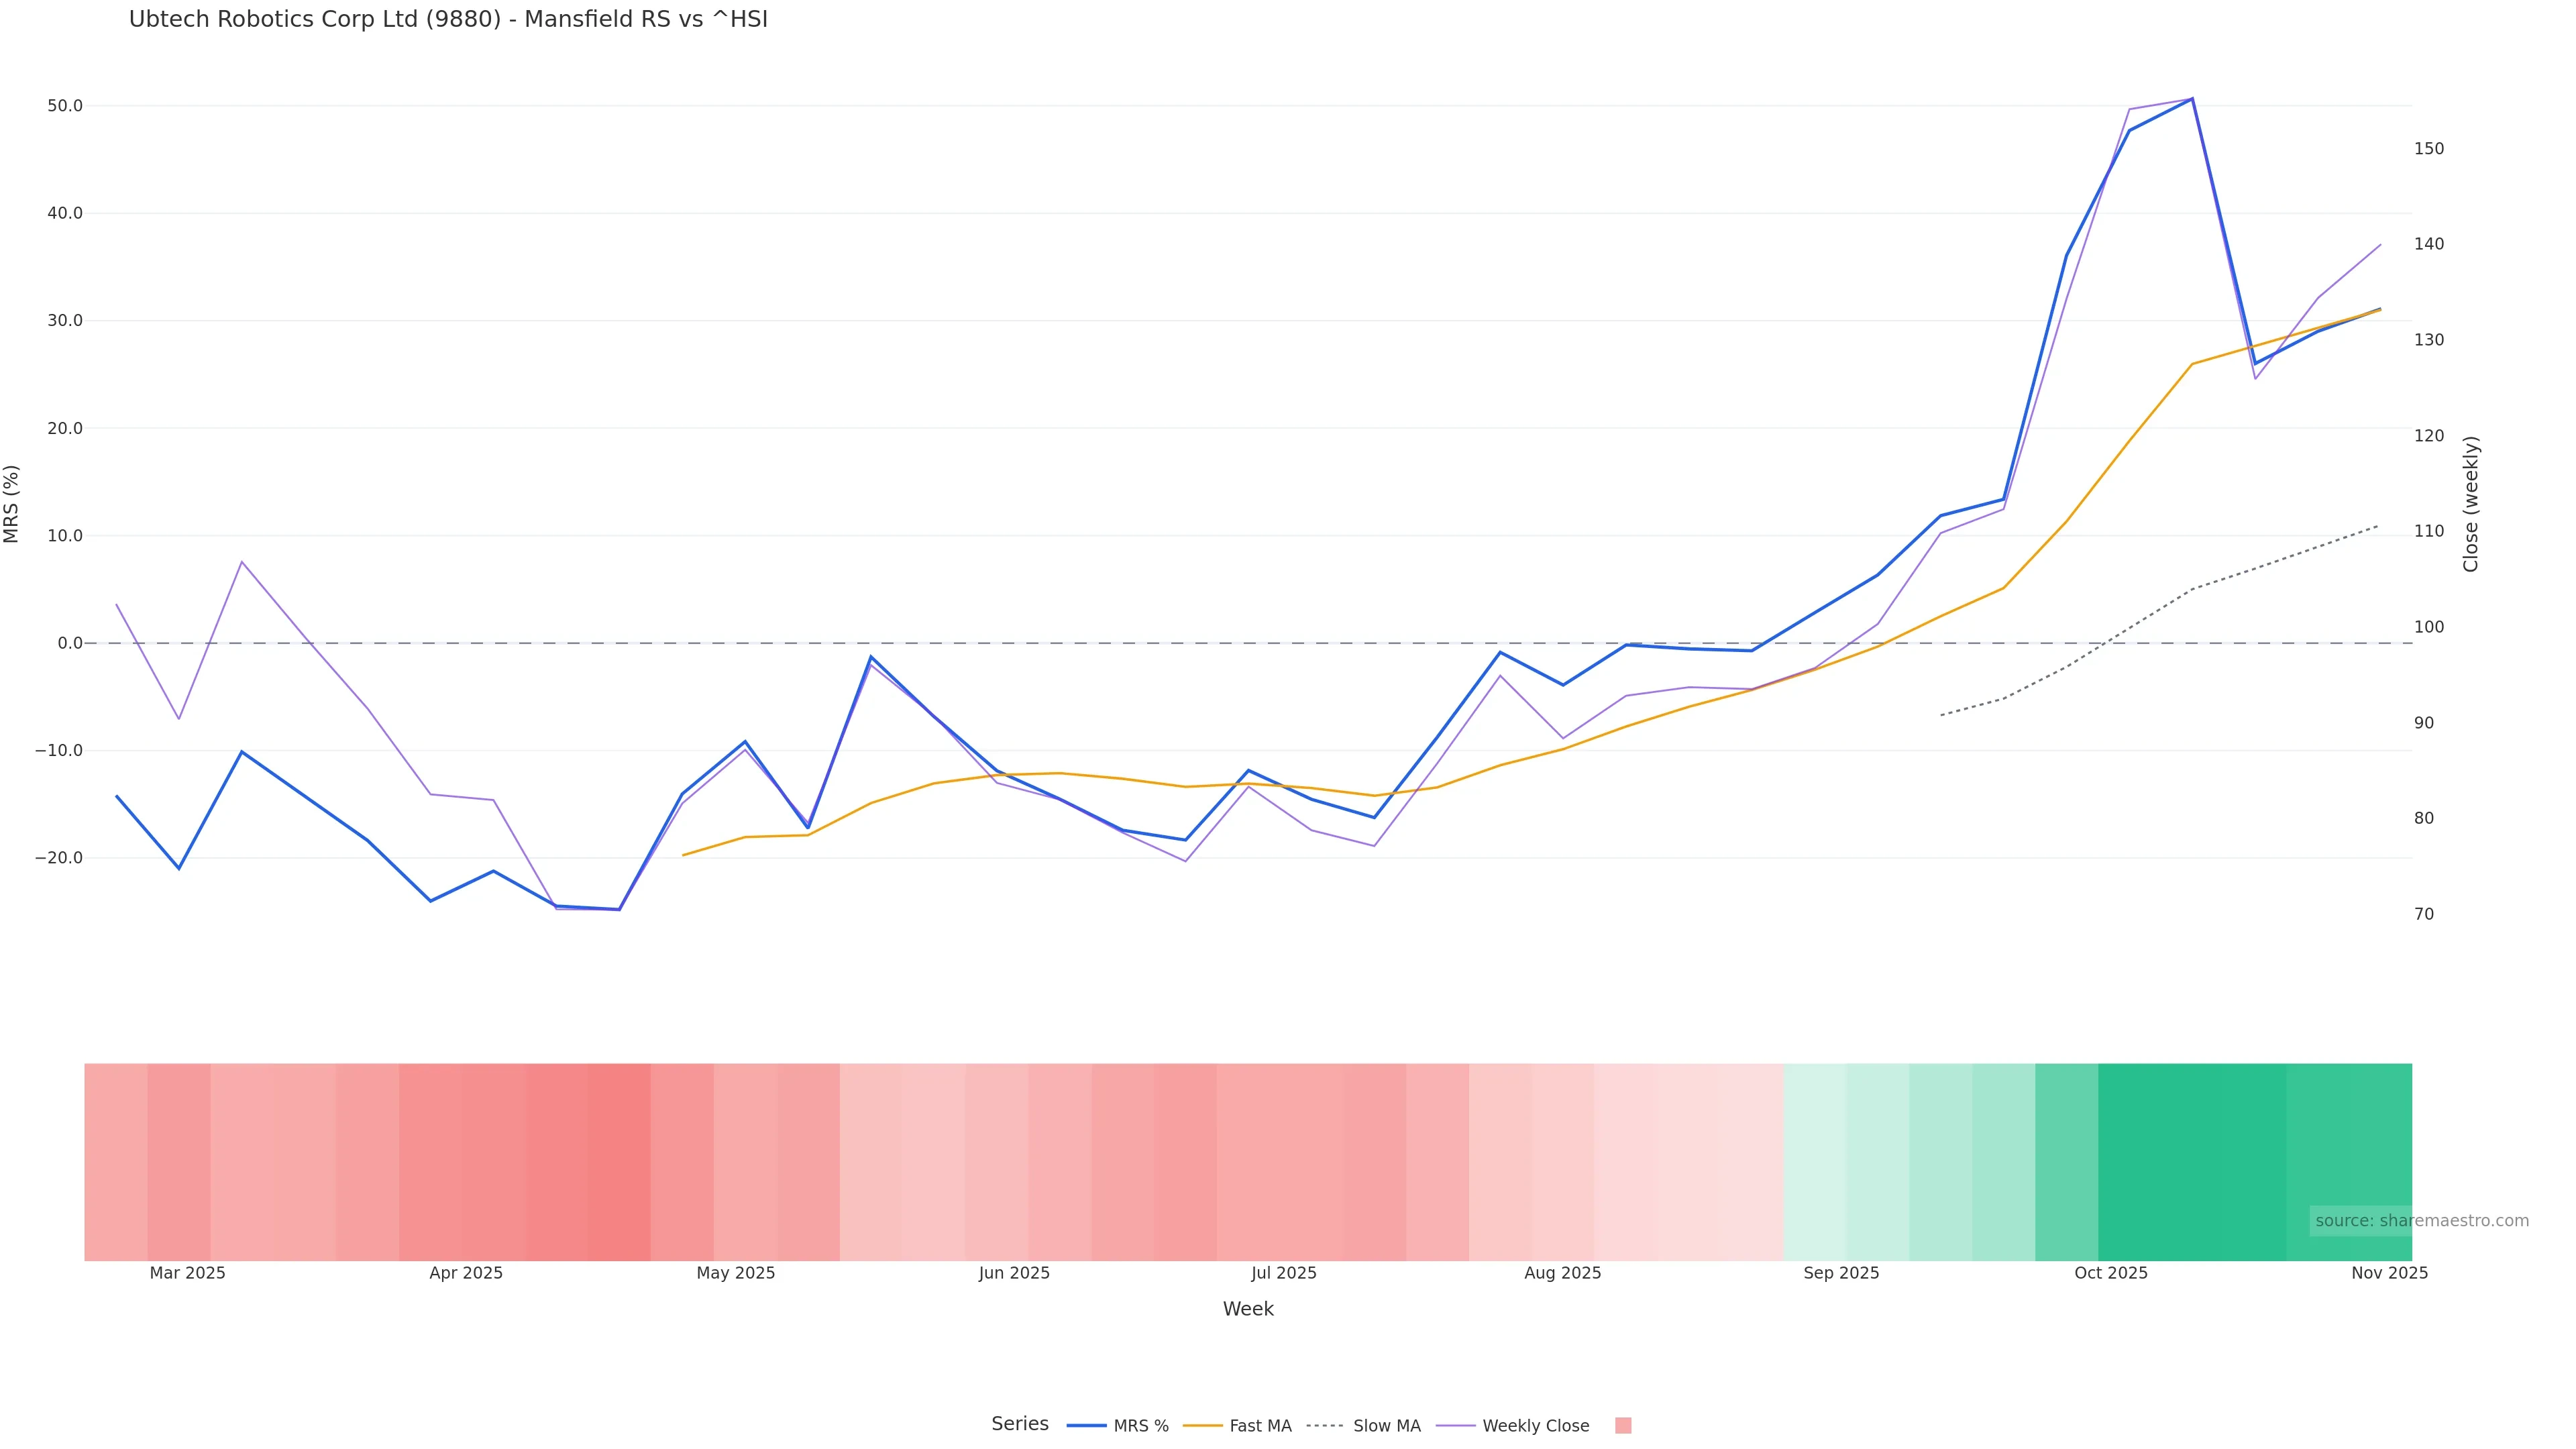
Task: Click the 'Close (weekly)' right axis title
Action: [2471, 504]
